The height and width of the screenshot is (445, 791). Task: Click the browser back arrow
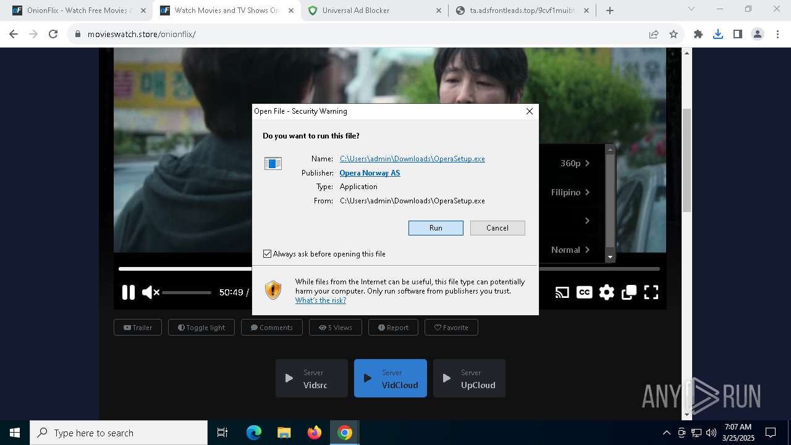pyautogui.click(x=14, y=35)
